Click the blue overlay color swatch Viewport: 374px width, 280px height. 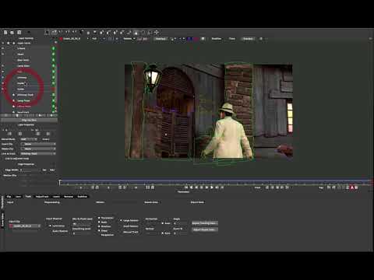point(190,39)
